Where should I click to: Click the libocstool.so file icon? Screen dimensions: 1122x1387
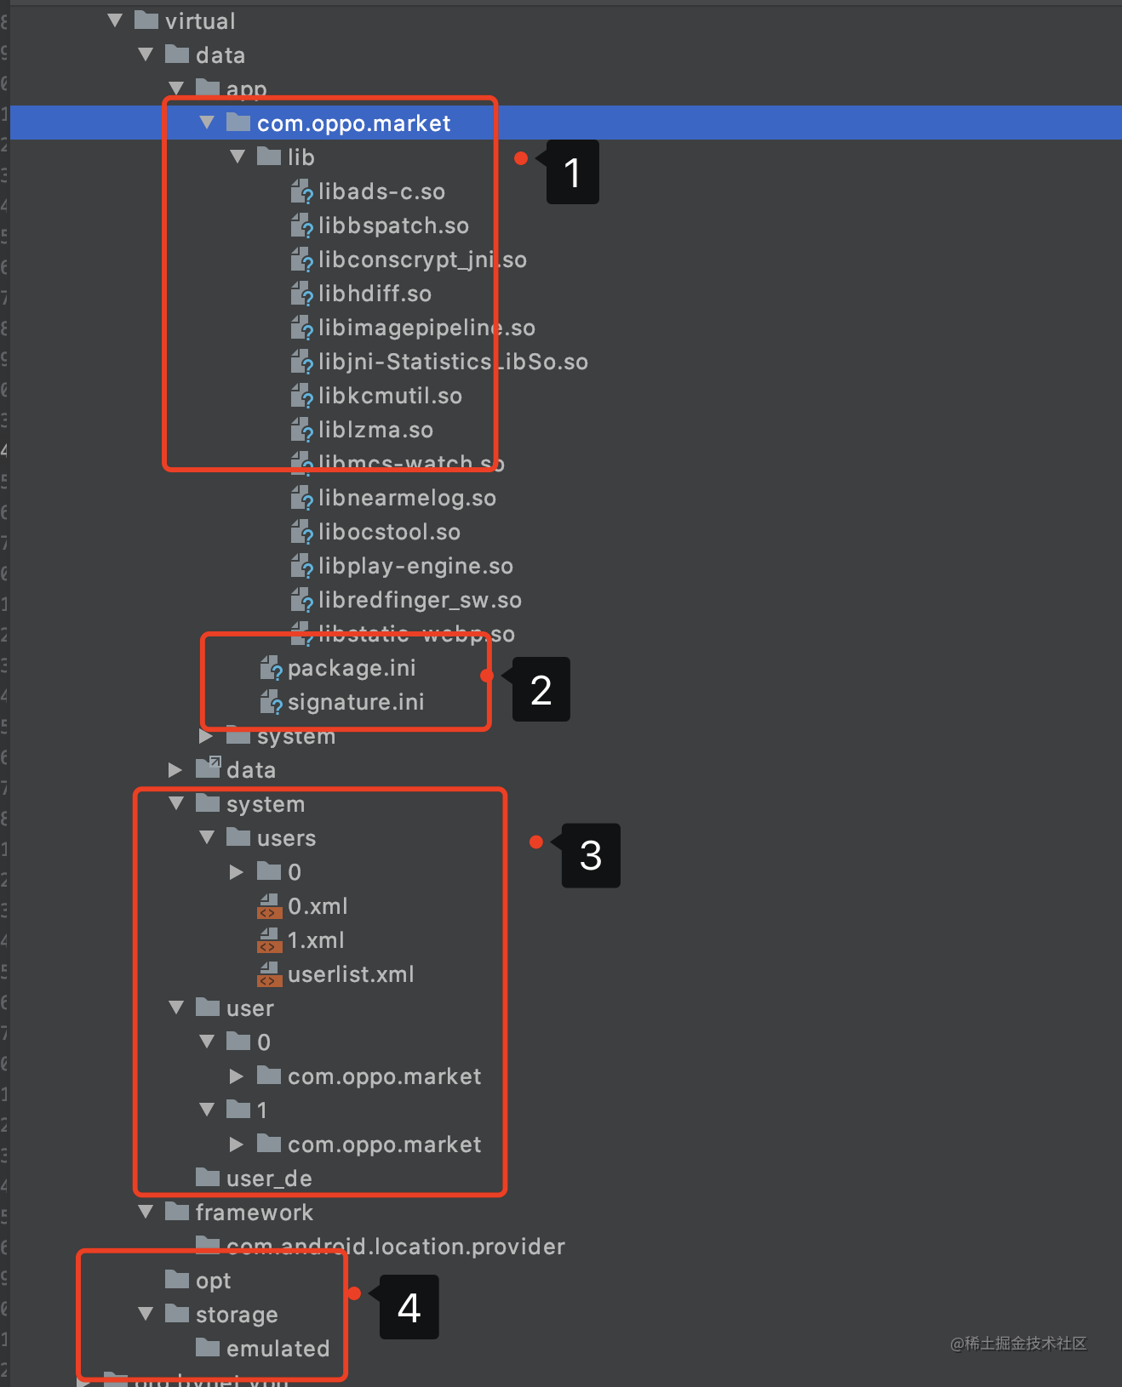[302, 533]
